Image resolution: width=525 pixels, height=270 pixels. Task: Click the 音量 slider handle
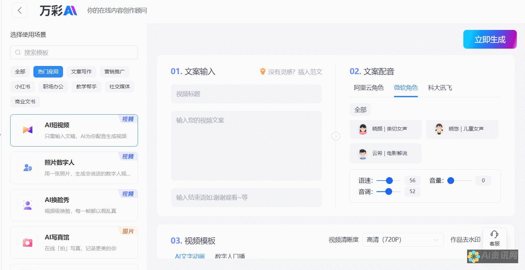451,181
